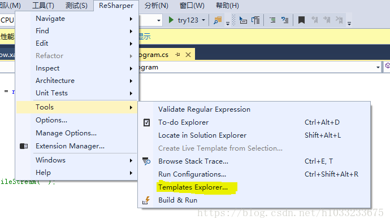This screenshot has width=390, height=224.
Task: Open the 工具(T) menu
Action: pos(43,6)
